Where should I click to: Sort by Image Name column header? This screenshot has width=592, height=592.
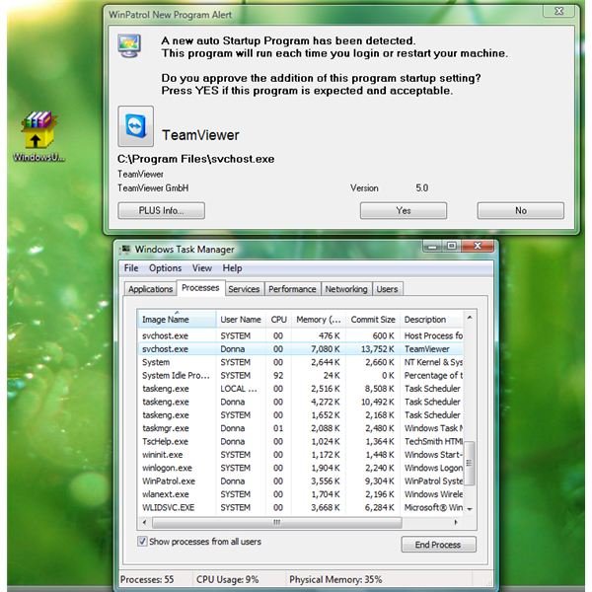177,320
